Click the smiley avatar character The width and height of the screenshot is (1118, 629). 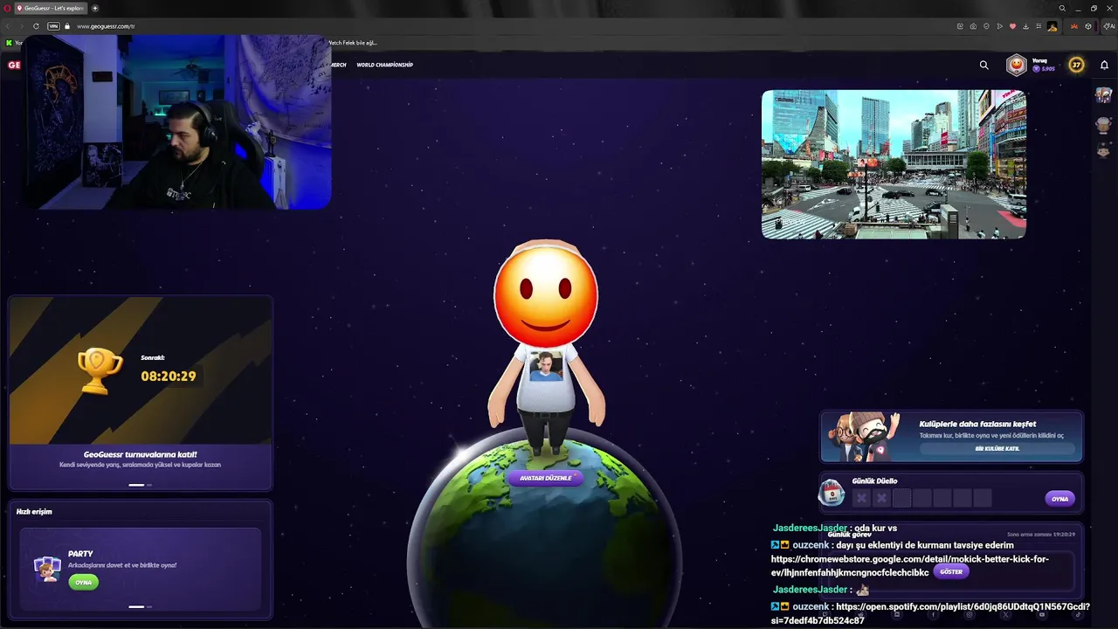click(x=546, y=349)
